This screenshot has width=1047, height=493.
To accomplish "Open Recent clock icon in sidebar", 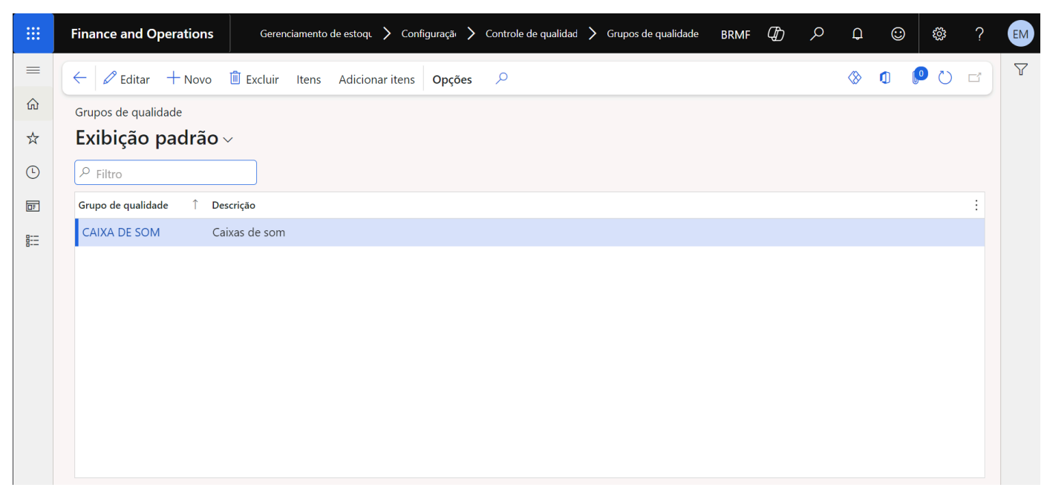I will pyautogui.click(x=33, y=172).
